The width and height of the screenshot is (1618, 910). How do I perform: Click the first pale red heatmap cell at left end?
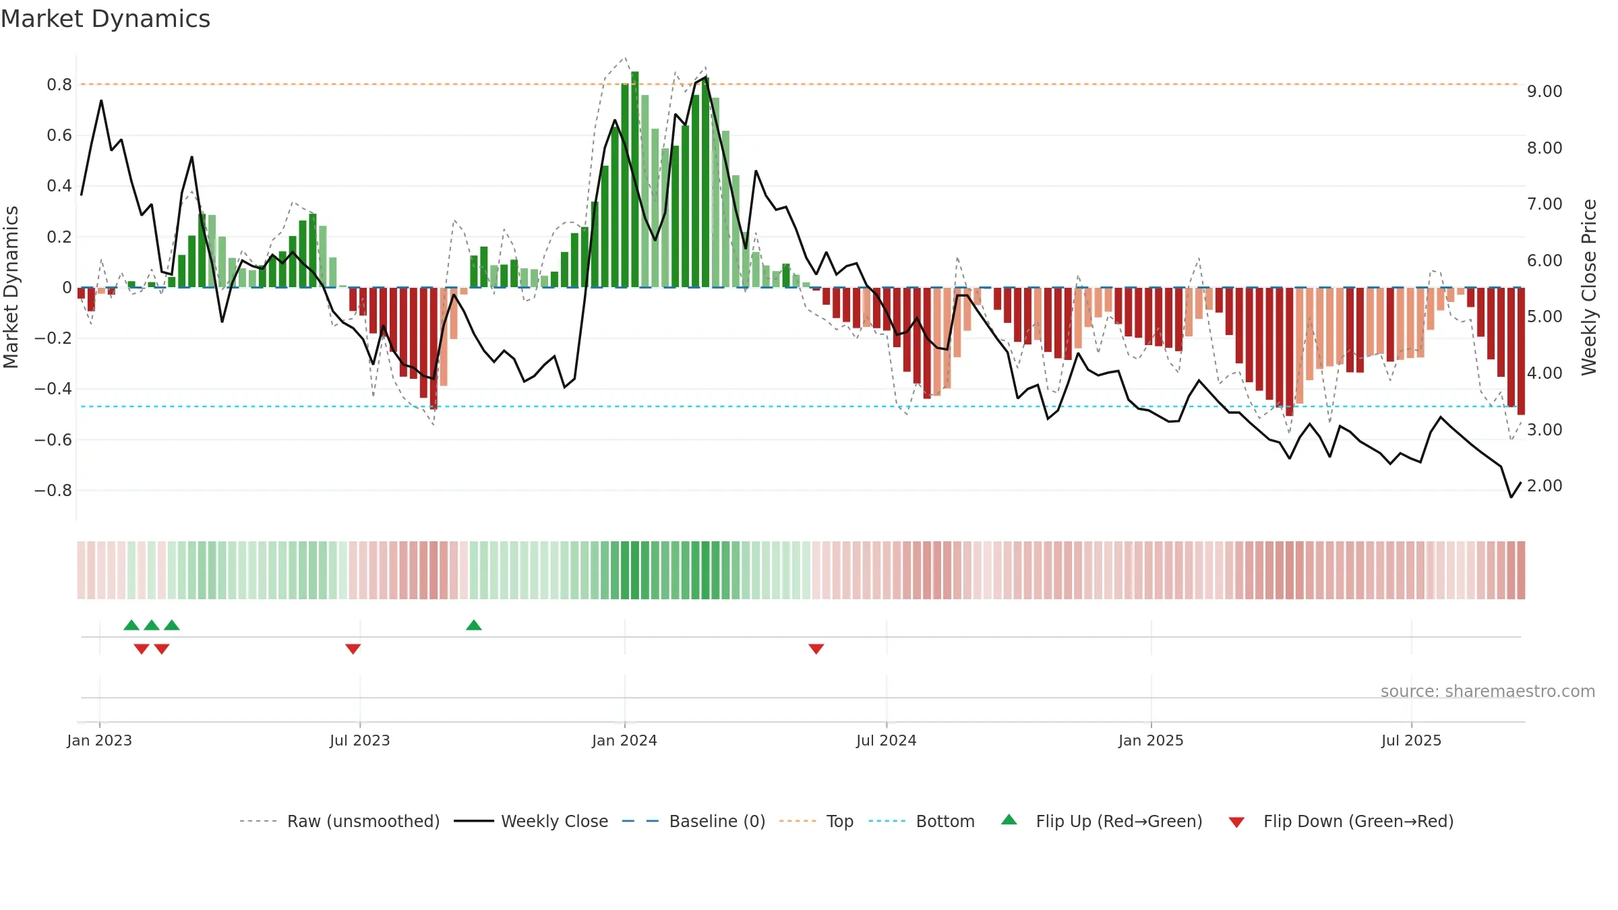pyautogui.click(x=81, y=570)
